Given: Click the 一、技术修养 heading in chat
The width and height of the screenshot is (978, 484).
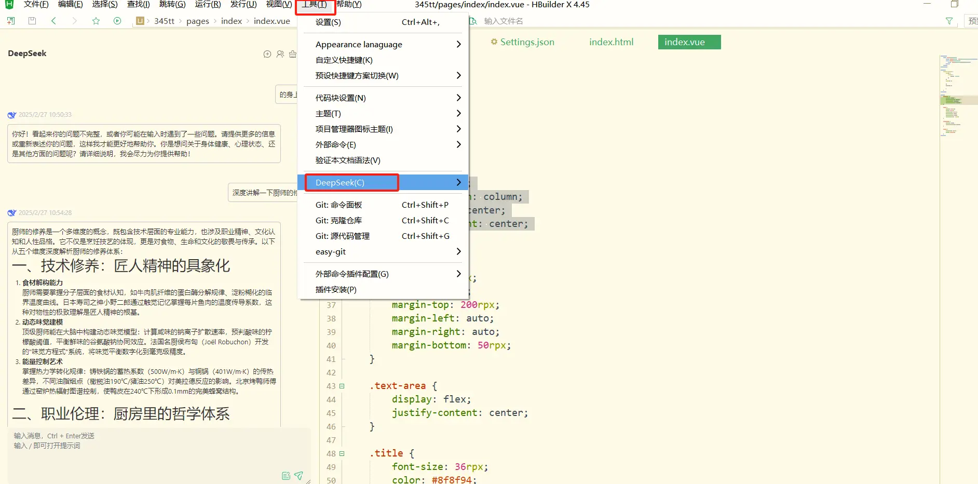Looking at the screenshot, I should pos(121,266).
